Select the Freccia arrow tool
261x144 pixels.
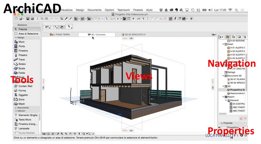(22, 29)
